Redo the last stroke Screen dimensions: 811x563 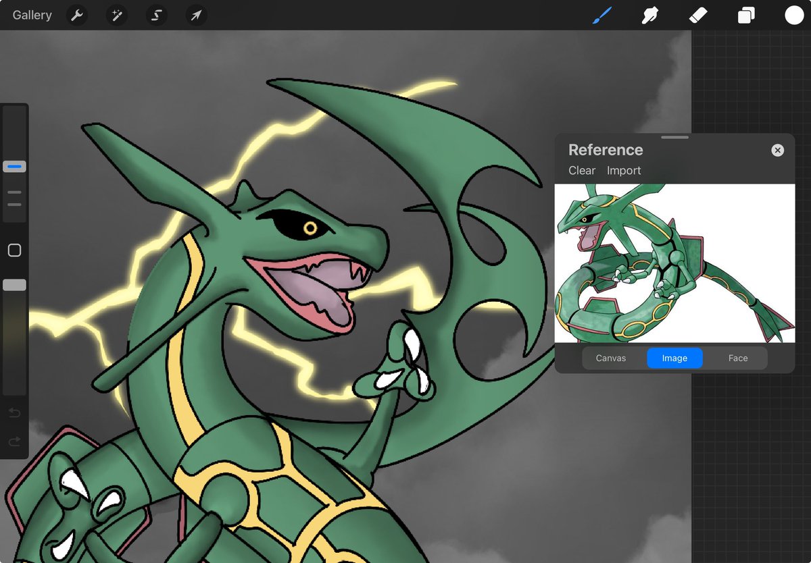(14, 441)
